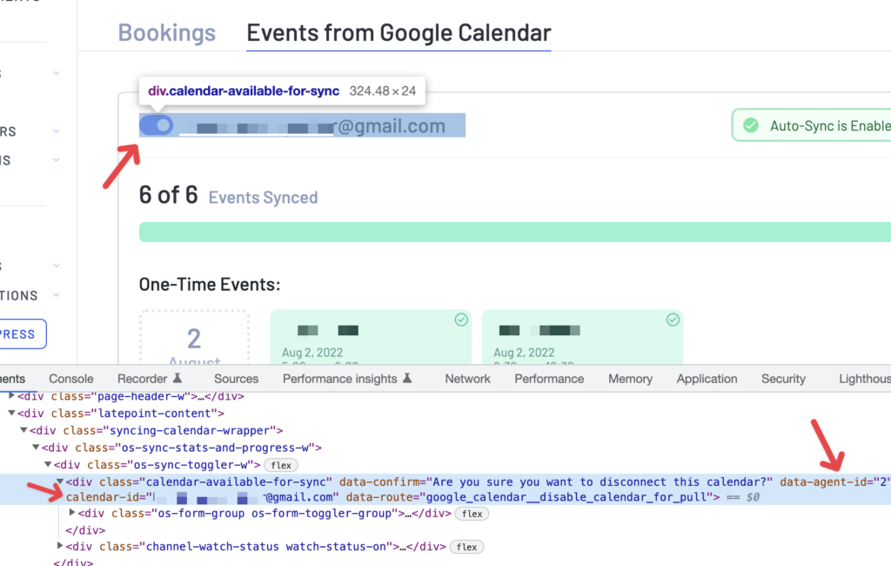Click the flex badge next to the channel-watch-status div

tap(466, 547)
